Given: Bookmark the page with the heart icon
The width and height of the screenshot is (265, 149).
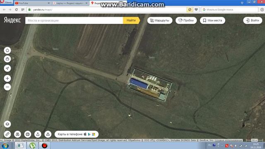Looking at the screenshot, I should pyautogui.click(x=196, y=10).
